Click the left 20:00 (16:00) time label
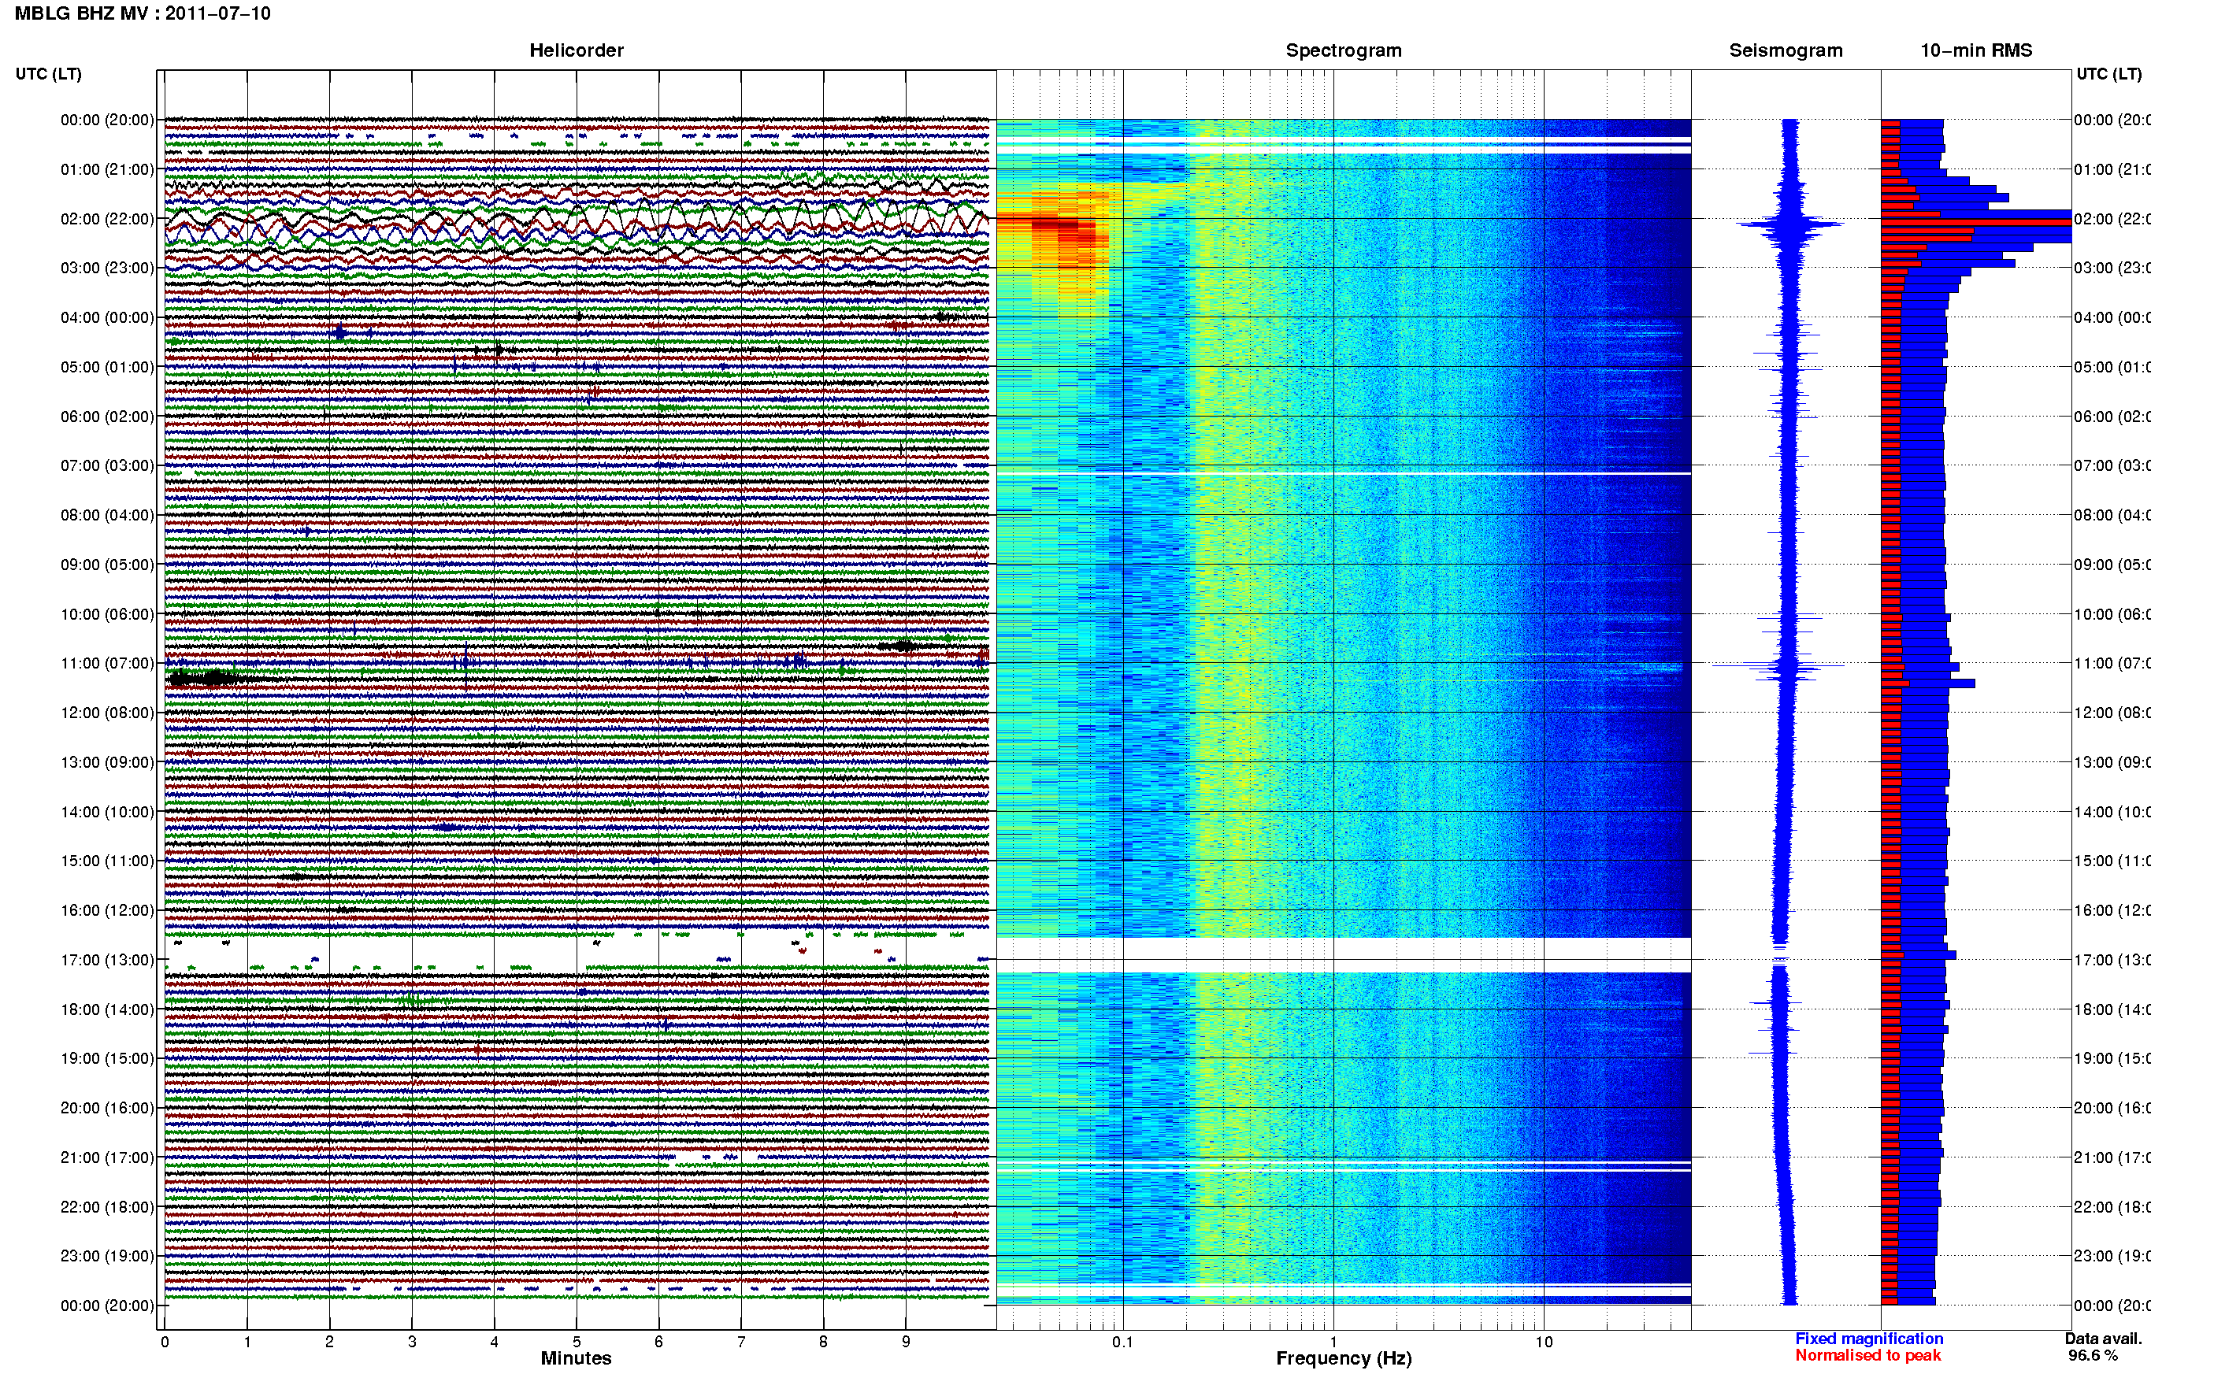 pos(107,1109)
